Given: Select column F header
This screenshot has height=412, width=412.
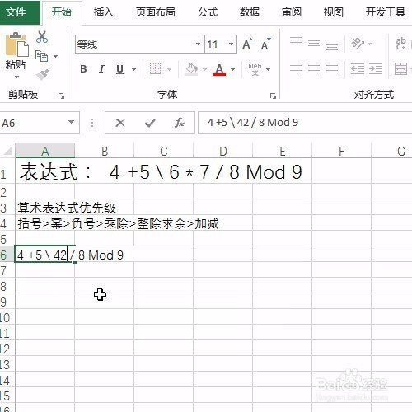Looking at the screenshot, I should pos(341,152).
